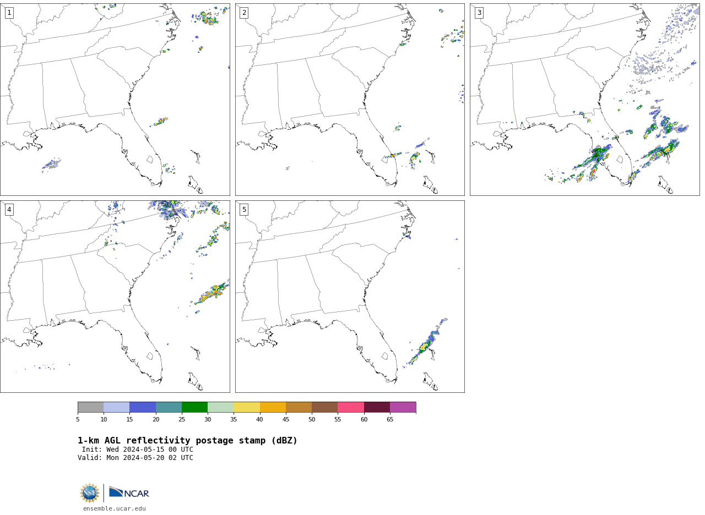705x515 pixels.
Task: Click the tan 45-50 dBZ swatch
Action: pos(299,407)
